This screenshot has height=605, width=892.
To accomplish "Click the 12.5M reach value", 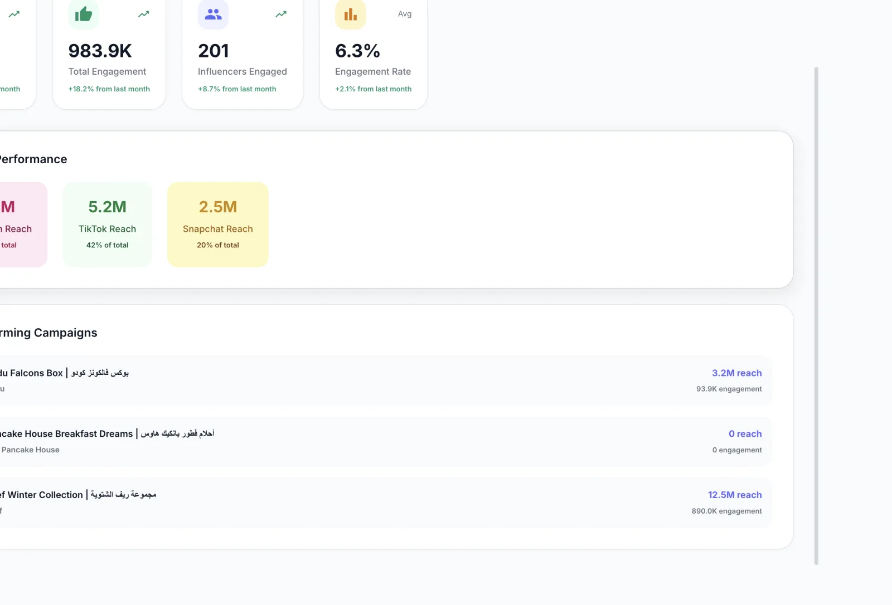I will [735, 495].
